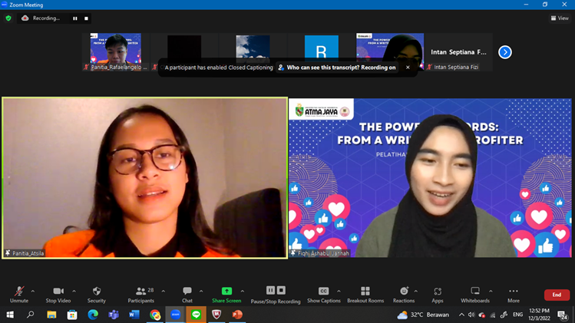Expand video options arrow beside Stop Video

click(x=74, y=291)
